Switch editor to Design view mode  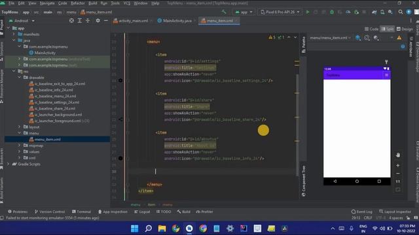[x=405, y=29]
